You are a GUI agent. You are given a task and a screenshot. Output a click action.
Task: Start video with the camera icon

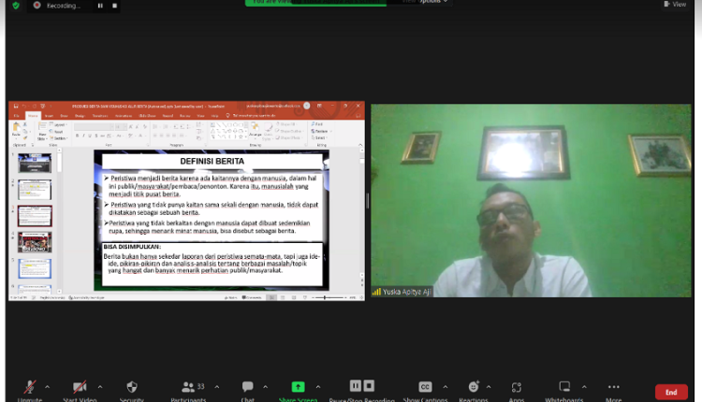tap(80, 391)
